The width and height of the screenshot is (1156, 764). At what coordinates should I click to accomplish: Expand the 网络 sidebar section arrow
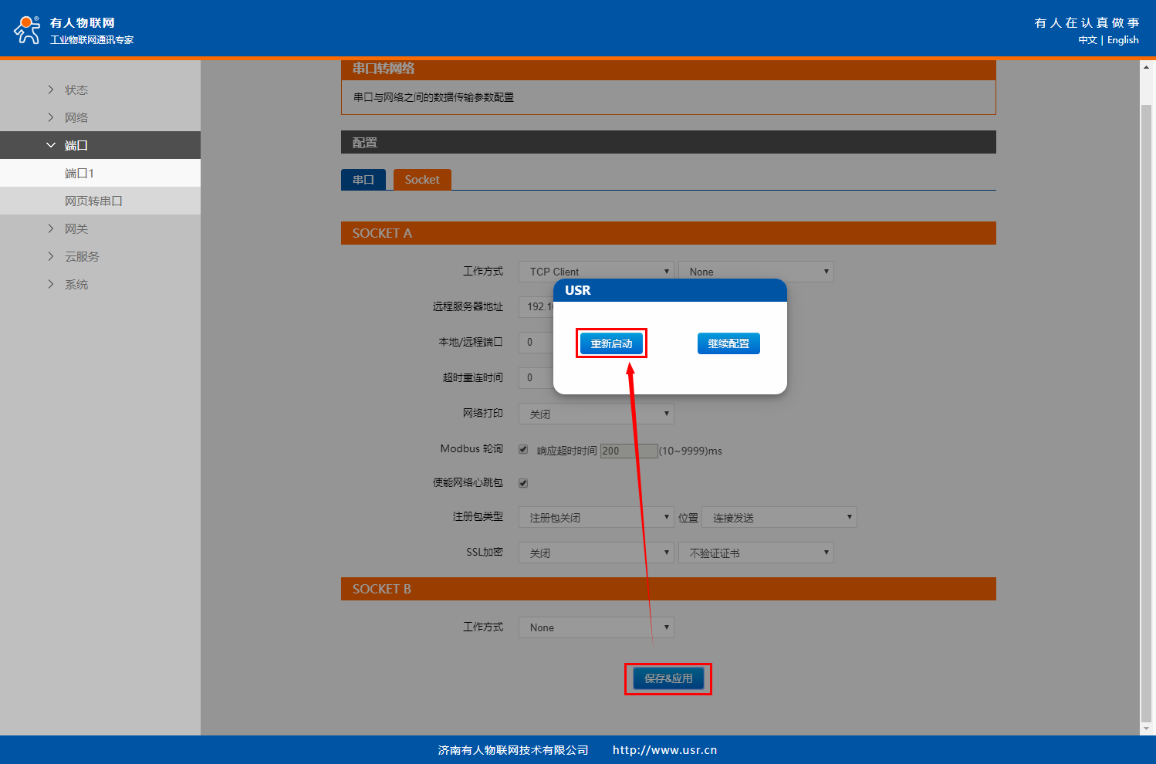click(x=51, y=117)
